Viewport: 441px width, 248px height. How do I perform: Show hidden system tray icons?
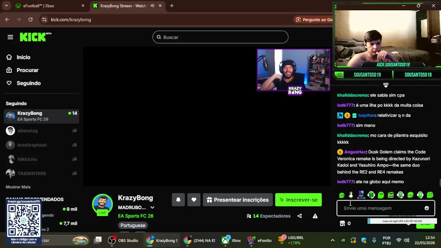[x=332, y=240]
